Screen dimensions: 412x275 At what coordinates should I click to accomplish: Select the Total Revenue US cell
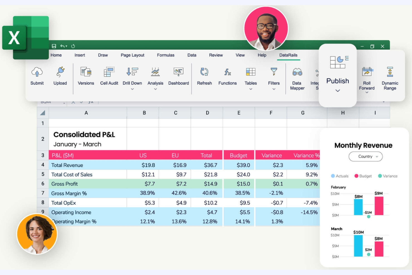[144, 165]
